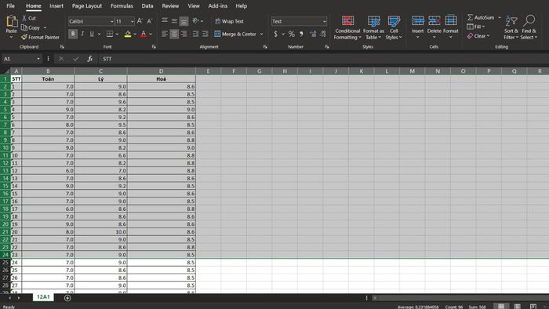Switch to the Review tab

[170, 6]
